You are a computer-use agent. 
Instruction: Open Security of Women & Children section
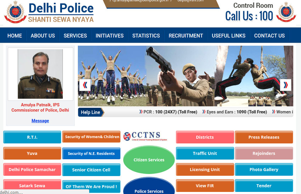coord(92,137)
